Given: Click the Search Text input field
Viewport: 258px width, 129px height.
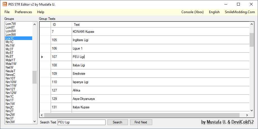Looking at the screenshot, I should (x=81, y=122).
